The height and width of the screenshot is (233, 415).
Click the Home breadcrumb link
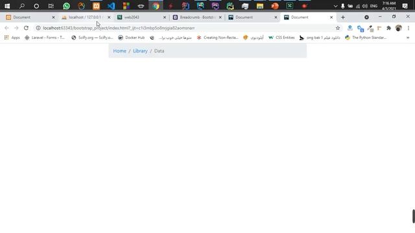click(x=119, y=50)
